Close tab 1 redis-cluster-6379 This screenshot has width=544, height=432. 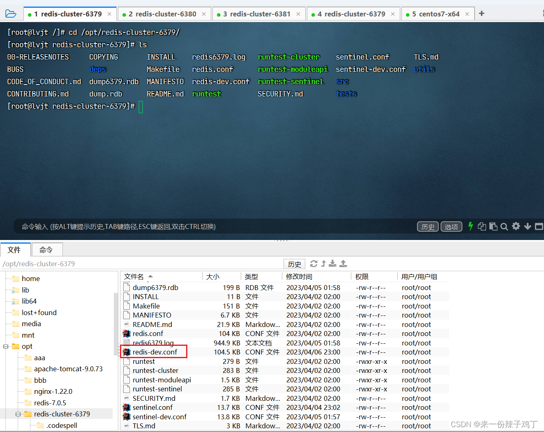pyautogui.click(x=109, y=14)
